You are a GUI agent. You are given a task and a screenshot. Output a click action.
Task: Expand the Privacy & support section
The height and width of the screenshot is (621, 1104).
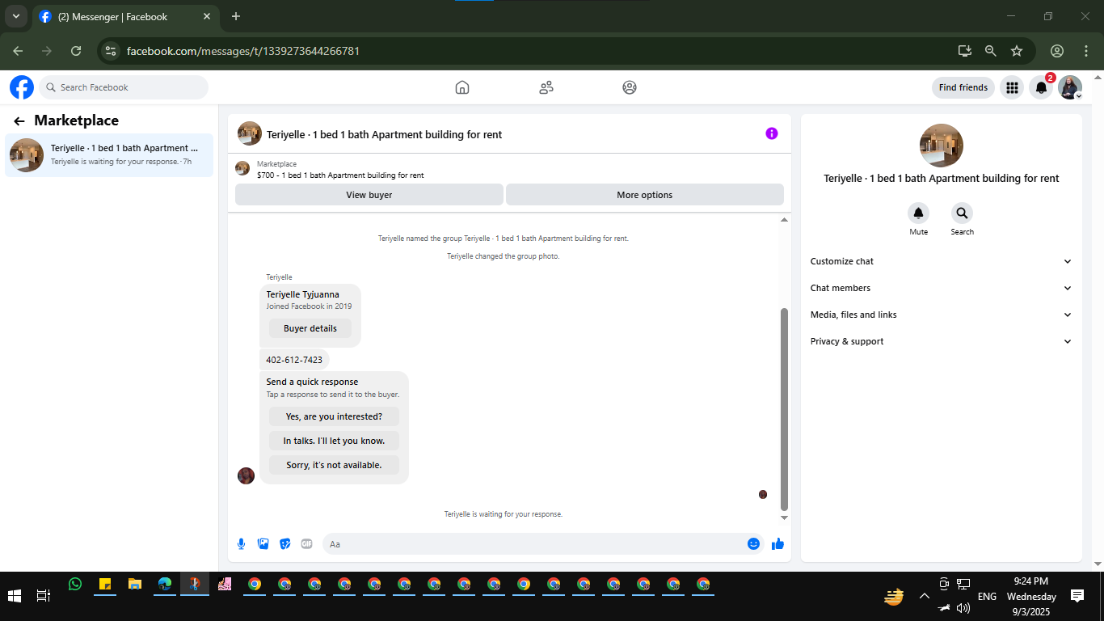point(942,341)
